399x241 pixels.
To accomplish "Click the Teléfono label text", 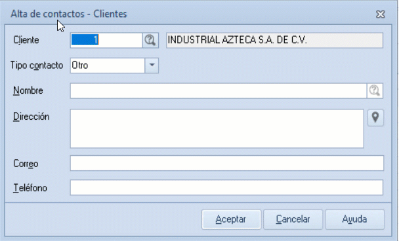I will 30,188.
